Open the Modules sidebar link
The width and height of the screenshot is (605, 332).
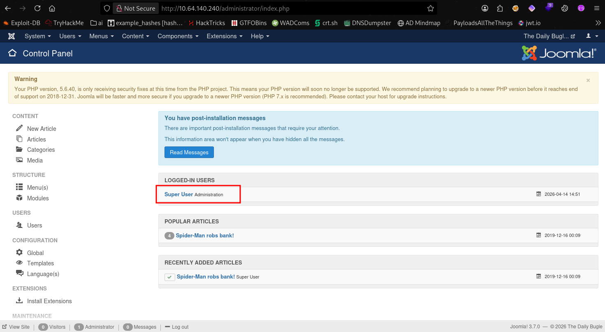click(x=38, y=198)
